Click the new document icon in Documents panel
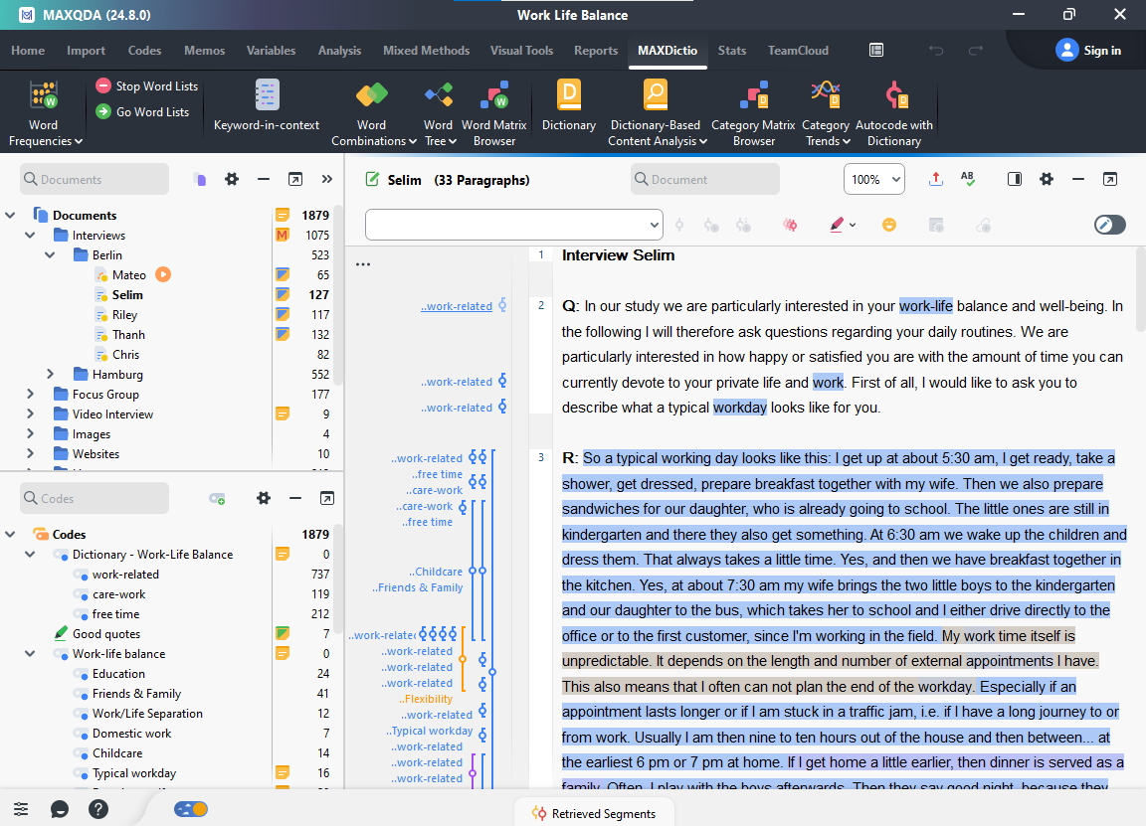 [x=200, y=179]
